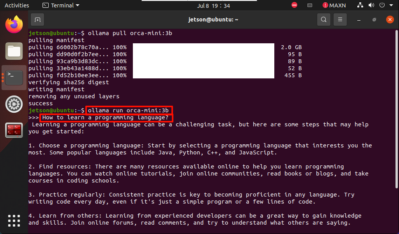
Task: Minimize the terminal window
Action: pyautogui.click(x=359, y=19)
